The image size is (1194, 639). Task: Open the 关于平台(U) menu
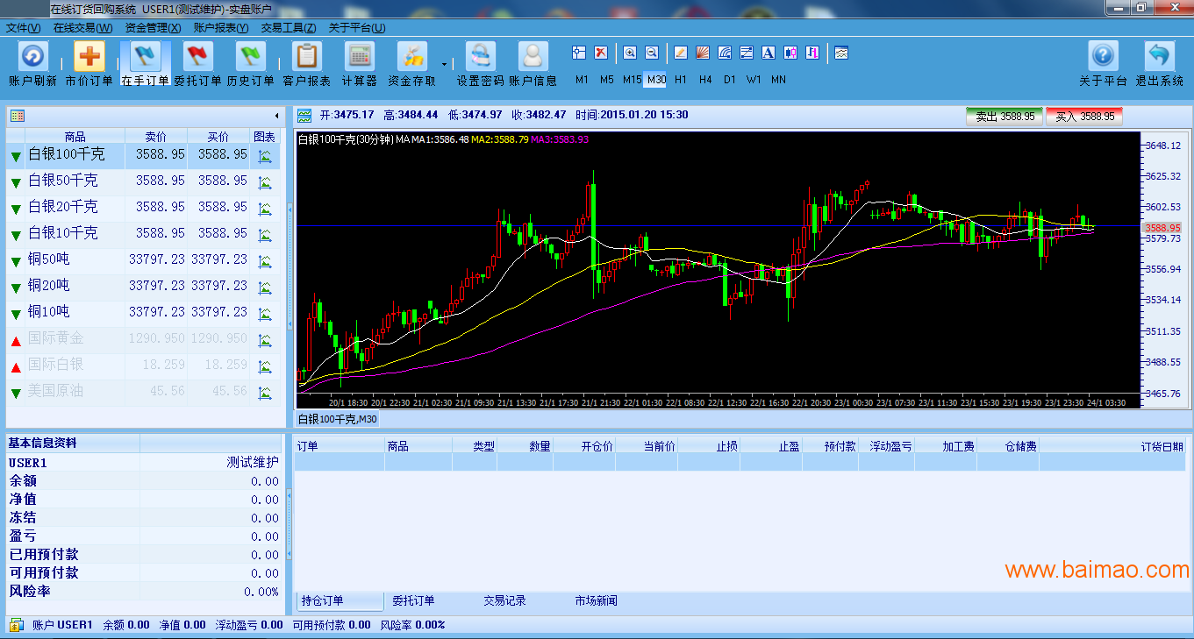[x=357, y=28]
